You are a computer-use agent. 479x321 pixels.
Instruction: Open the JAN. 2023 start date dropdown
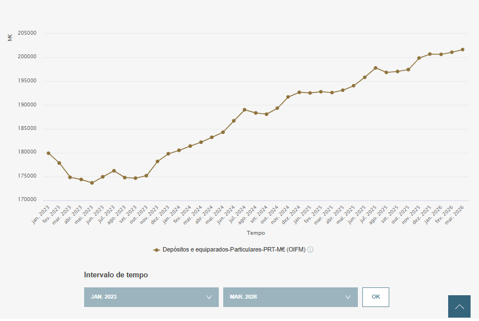point(151,297)
